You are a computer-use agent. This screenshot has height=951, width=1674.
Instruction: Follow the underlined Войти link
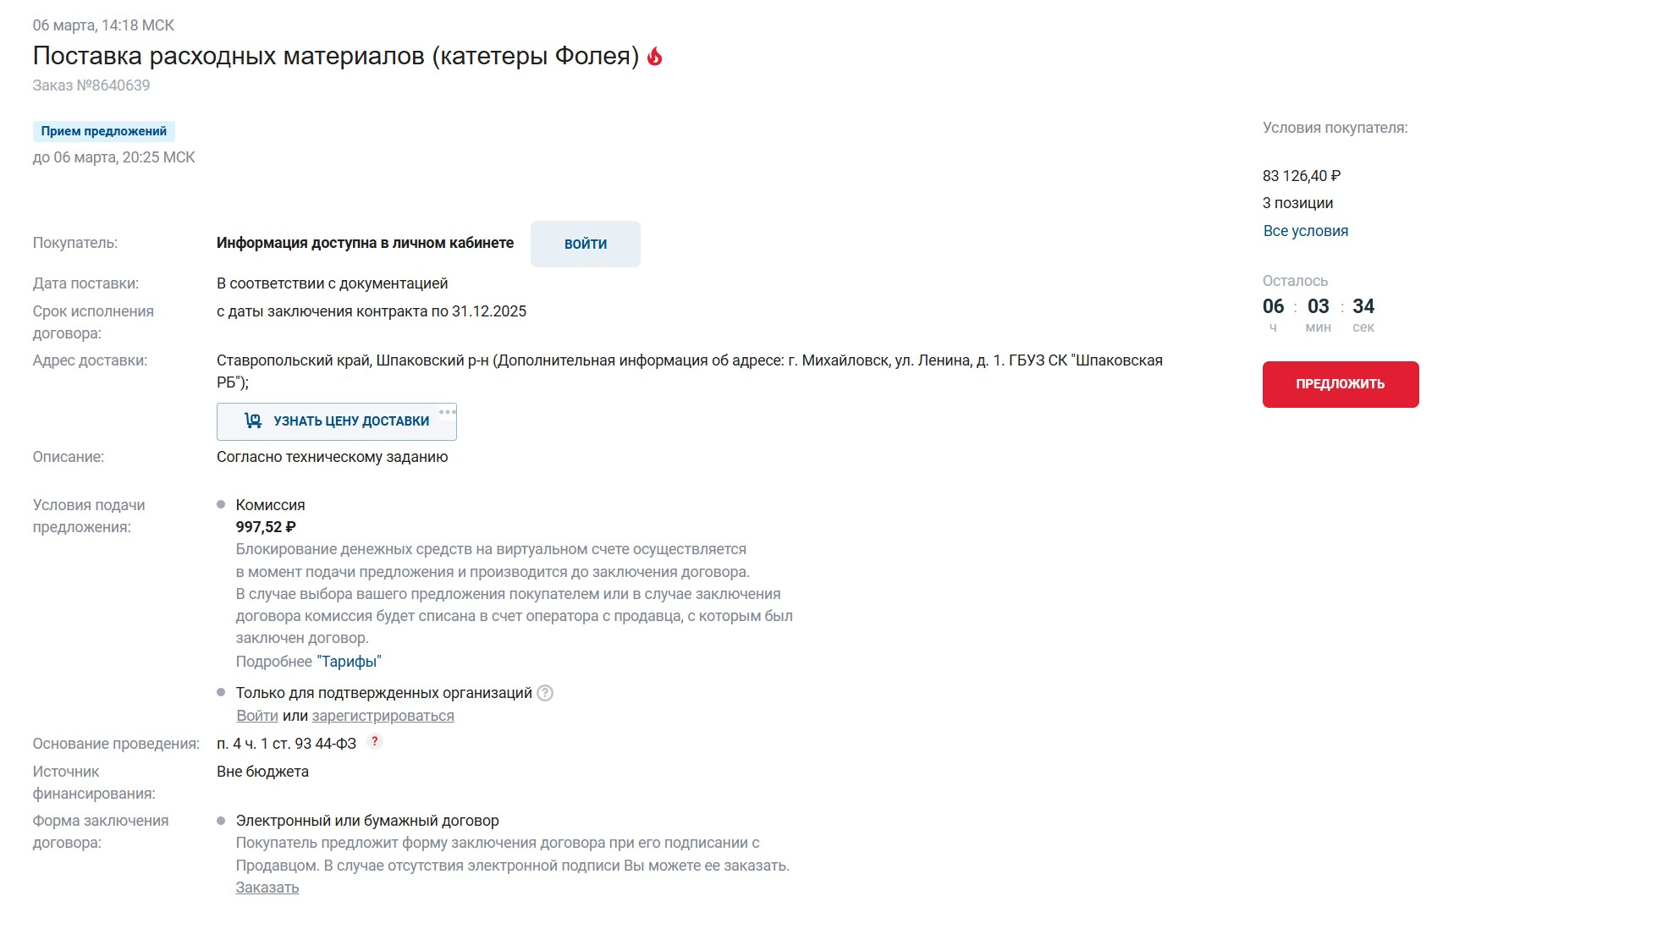coord(257,716)
